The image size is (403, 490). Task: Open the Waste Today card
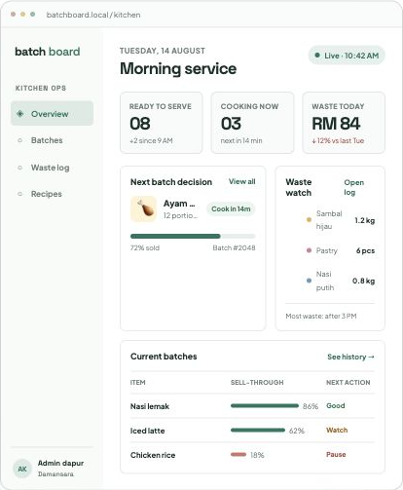[344, 123]
